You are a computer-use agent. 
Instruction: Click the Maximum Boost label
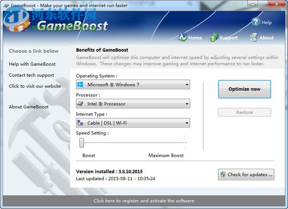tap(166, 155)
